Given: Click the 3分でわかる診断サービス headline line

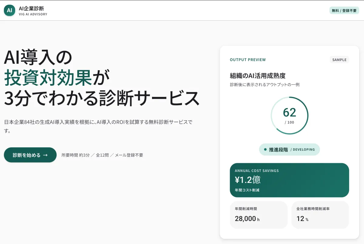Looking at the screenshot, I should pyautogui.click(x=102, y=98).
